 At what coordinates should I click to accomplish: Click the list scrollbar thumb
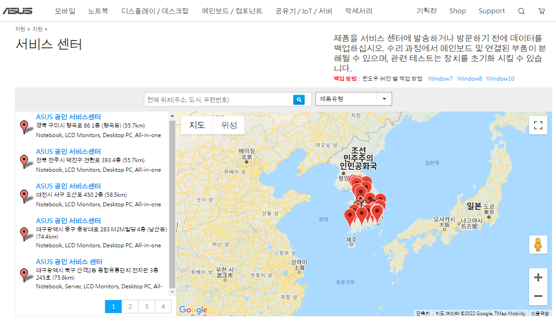pos(172,204)
